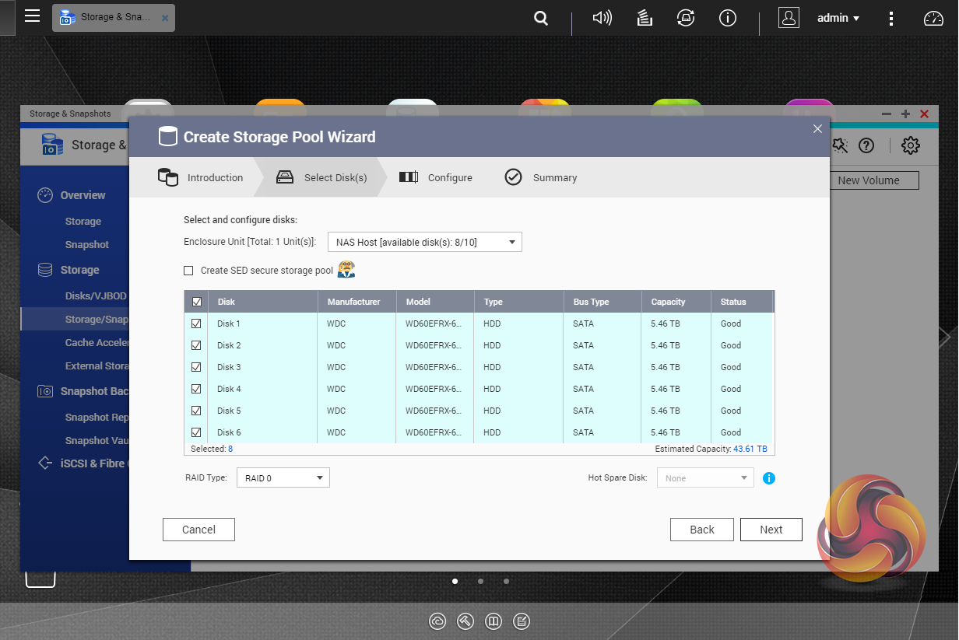Click the Overview gauge sidebar icon
The width and height of the screenshot is (959, 640).
(45, 195)
